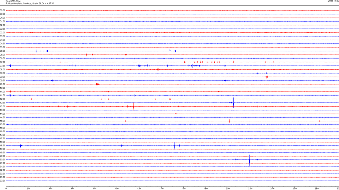
Task: Click the red spike on the 16:00 trace
Action: point(87,128)
